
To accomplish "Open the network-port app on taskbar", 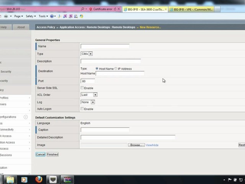I will [x=53, y=180].
